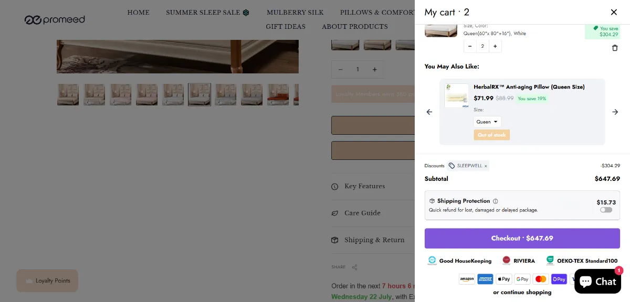This screenshot has height=302, width=630.
Task: Click the RIVIERA badge logo
Action: [506, 261]
